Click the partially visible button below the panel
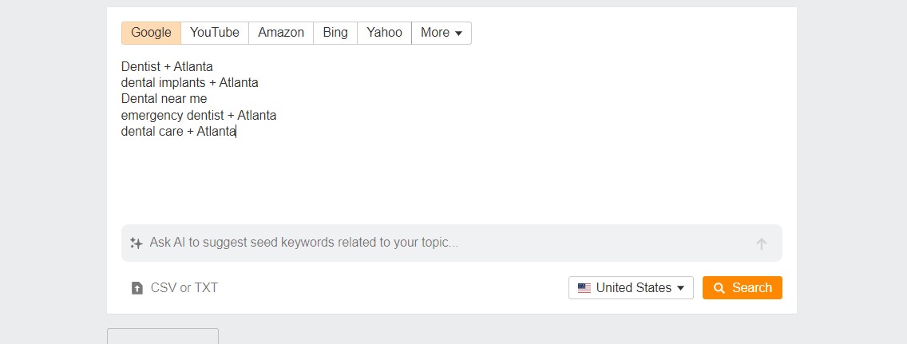 tap(163, 336)
